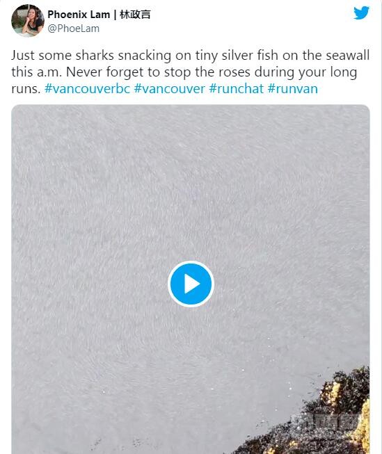
Task: Open the #runchat hashtag
Action: [236, 88]
